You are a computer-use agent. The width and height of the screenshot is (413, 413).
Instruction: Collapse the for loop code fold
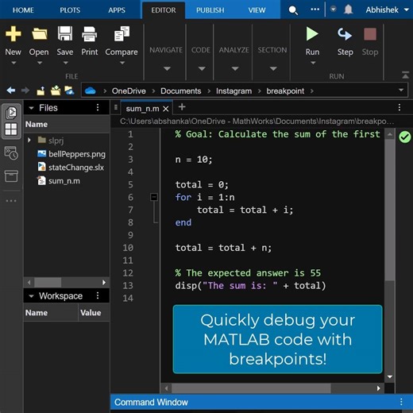point(154,197)
